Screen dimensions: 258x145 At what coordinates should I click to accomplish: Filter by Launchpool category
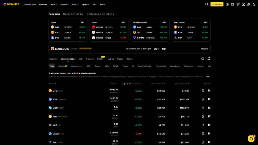[175, 66]
